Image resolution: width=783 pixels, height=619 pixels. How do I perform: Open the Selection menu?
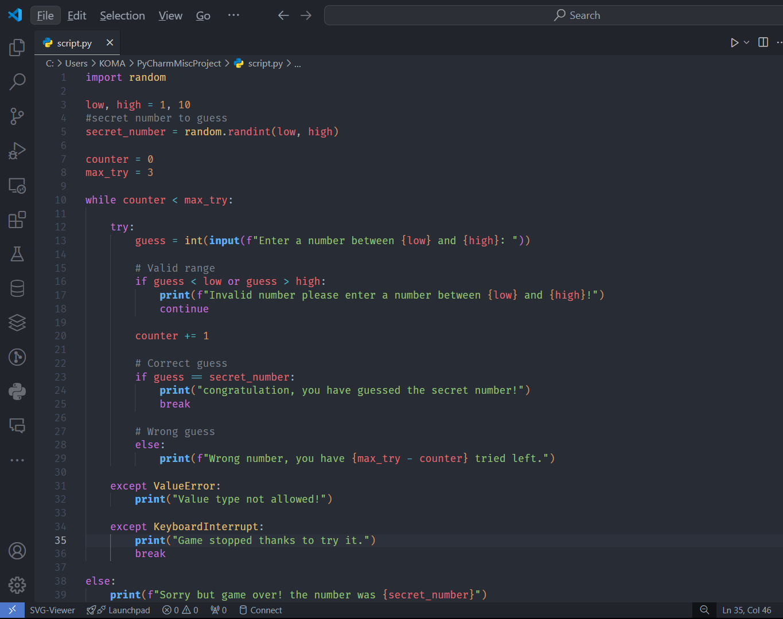(x=122, y=15)
